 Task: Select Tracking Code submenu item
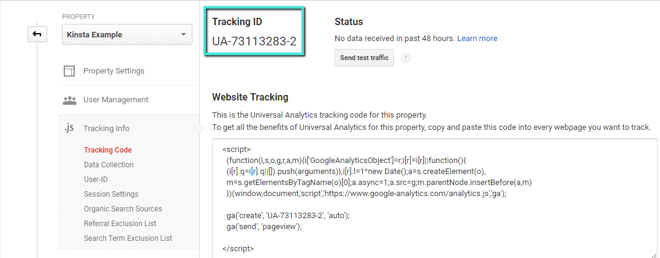point(108,150)
